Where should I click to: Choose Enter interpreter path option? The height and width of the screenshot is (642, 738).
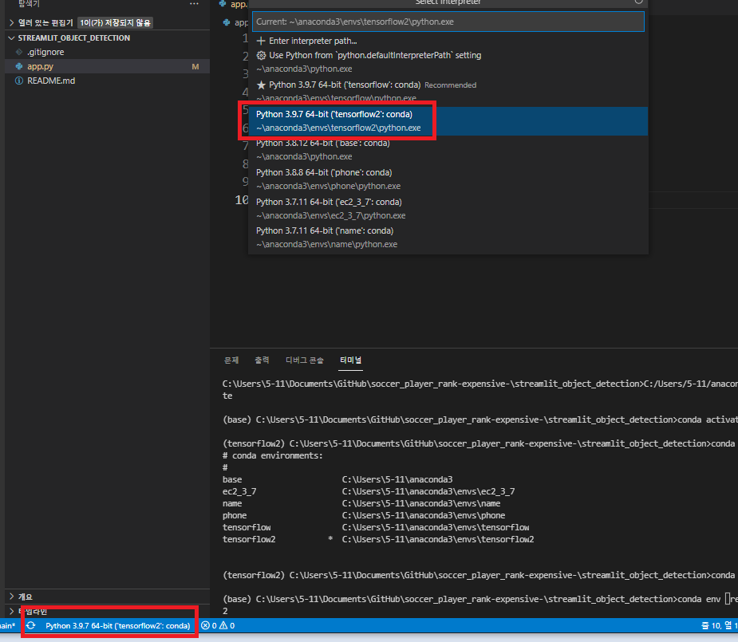[448, 41]
